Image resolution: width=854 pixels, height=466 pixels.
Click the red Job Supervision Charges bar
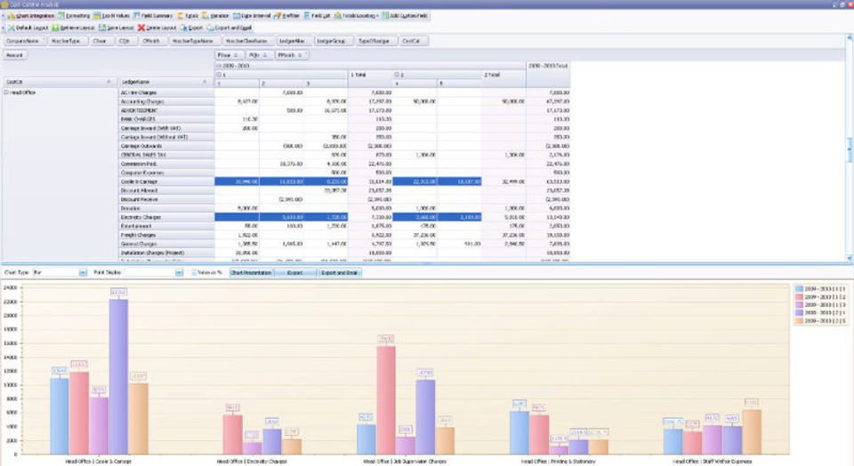[x=386, y=400]
